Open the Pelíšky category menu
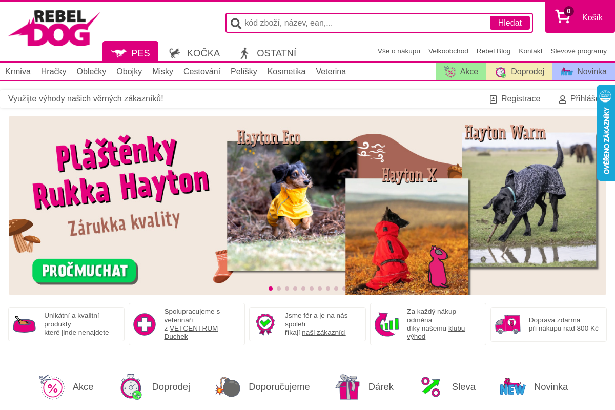Viewport: 615px width, 410px height. [x=244, y=72]
